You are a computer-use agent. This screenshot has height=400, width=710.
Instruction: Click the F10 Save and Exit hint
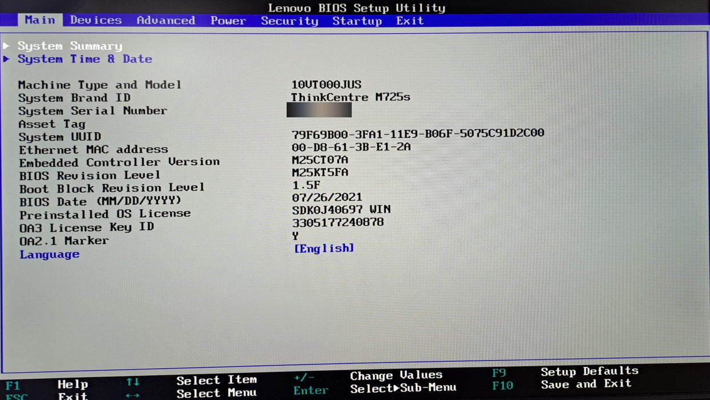point(562,385)
